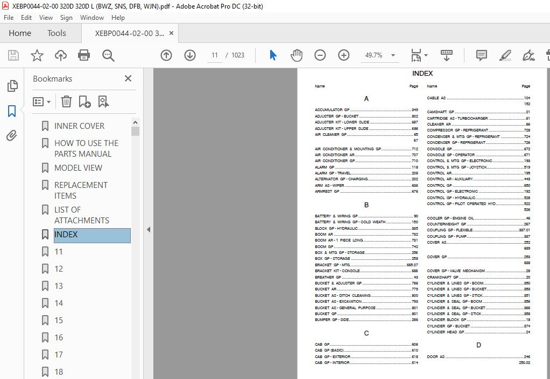The height and width of the screenshot is (379, 550).
Task: Open the bookmarks Options dropdown
Action: [x=42, y=102]
